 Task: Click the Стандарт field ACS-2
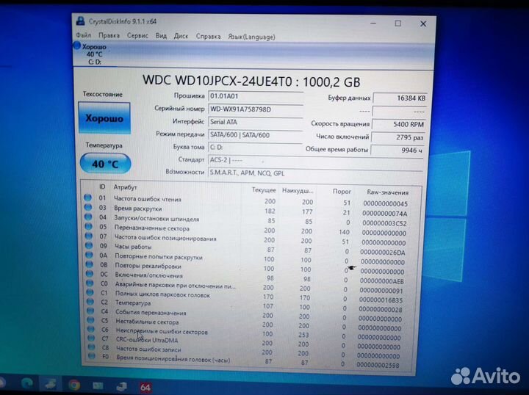pos(315,161)
